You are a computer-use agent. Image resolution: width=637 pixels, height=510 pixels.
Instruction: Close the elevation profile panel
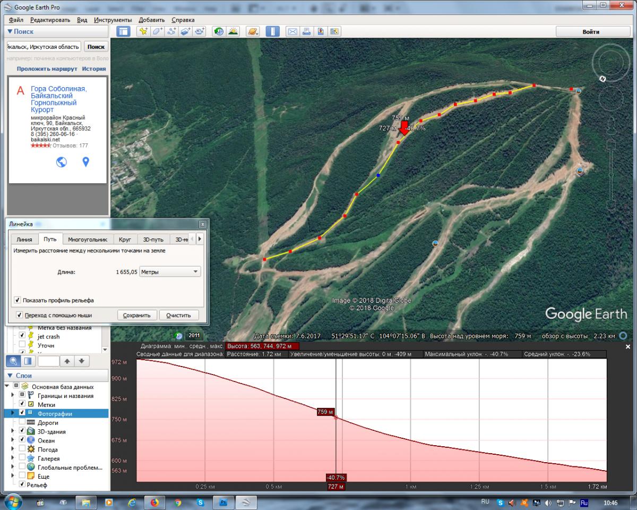click(628, 347)
